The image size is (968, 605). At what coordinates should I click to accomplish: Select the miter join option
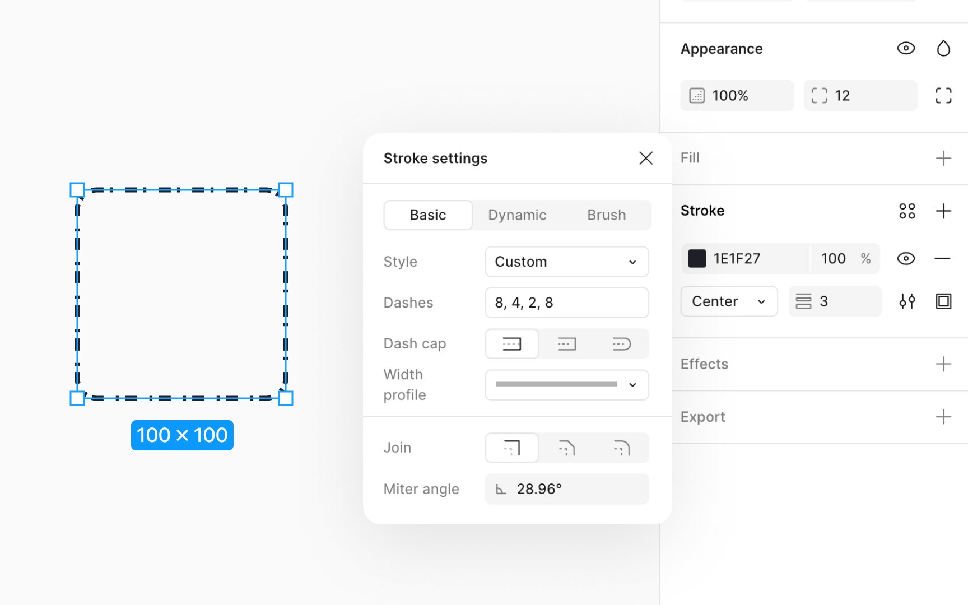coord(511,448)
